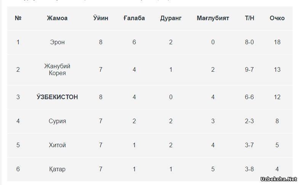Click the bold ЎЗБЕКИСТОН team name
Viewport: 301px width, 185px height.
click(x=57, y=97)
